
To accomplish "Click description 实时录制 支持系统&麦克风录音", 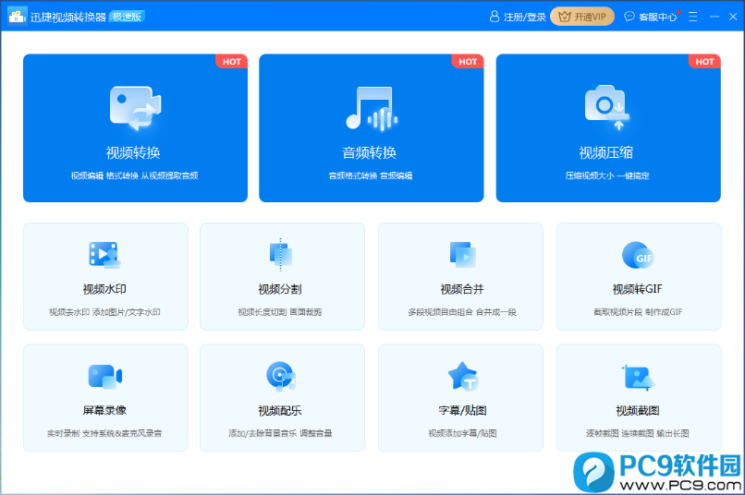I will pyautogui.click(x=104, y=433).
